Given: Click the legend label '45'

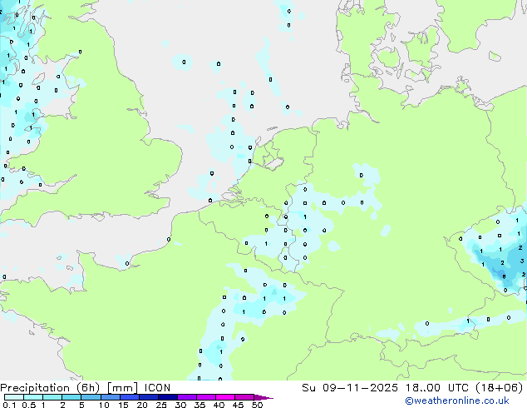Looking at the screenshot, I should 238,405.
